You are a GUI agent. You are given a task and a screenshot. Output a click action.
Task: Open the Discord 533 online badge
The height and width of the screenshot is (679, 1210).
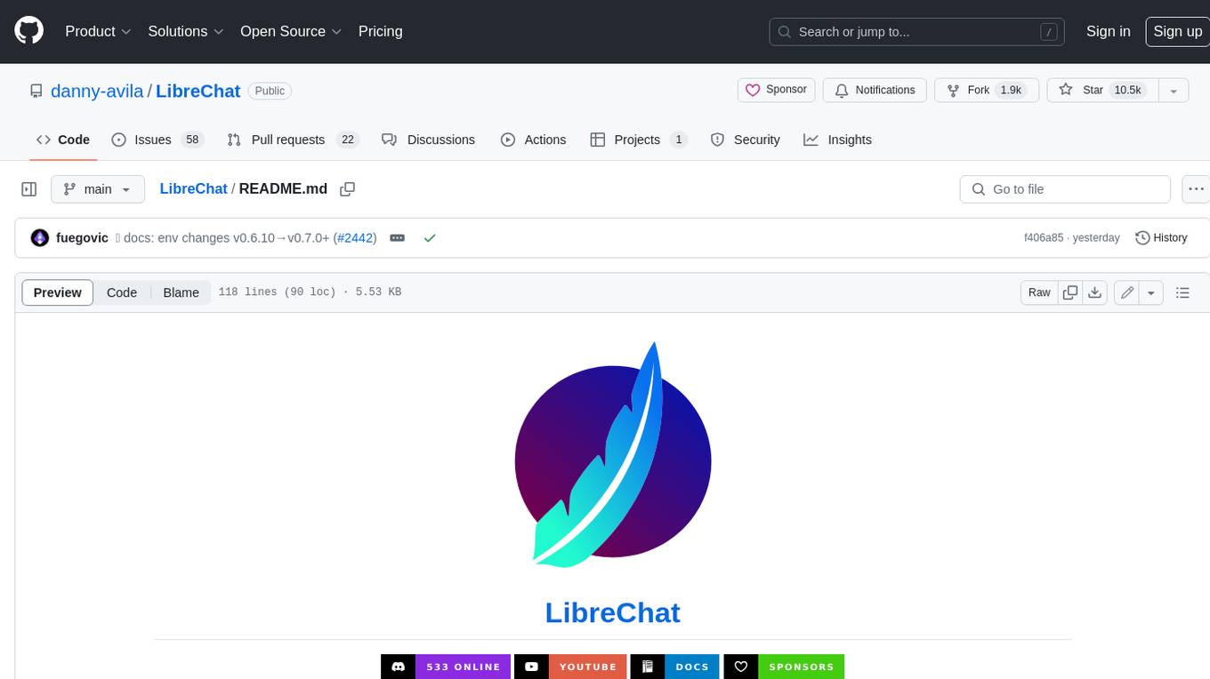coord(446,667)
